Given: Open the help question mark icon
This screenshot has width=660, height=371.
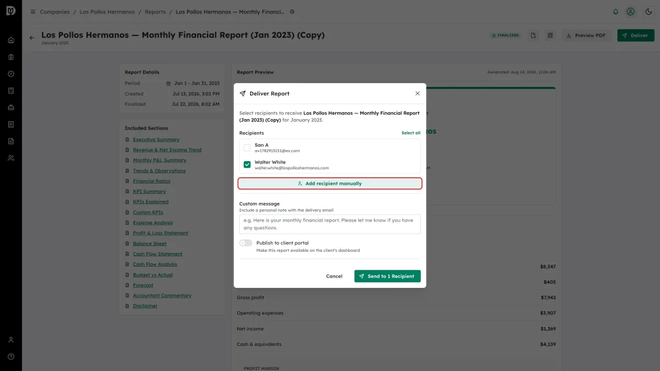Looking at the screenshot, I should point(11,357).
